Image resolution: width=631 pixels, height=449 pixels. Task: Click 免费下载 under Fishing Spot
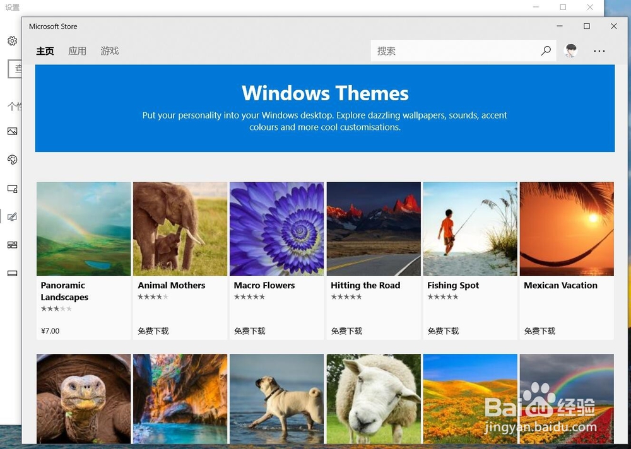[443, 331]
